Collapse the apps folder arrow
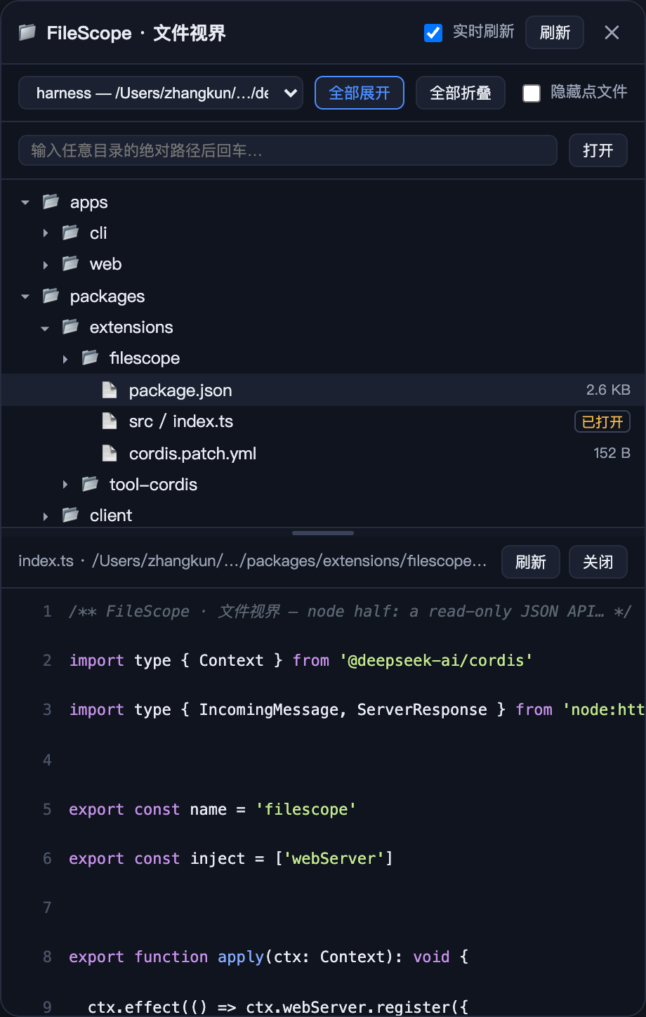This screenshot has width=646, height=1017. coord(25,202)
